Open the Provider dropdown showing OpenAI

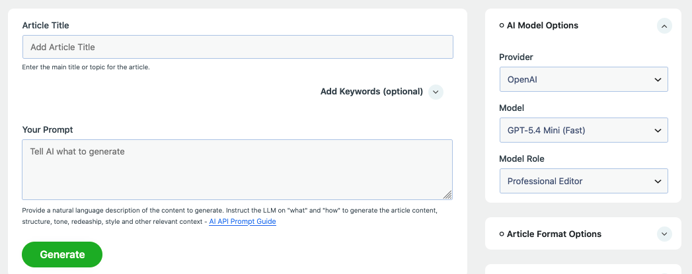pyautogui.click(x=584, y=79)
